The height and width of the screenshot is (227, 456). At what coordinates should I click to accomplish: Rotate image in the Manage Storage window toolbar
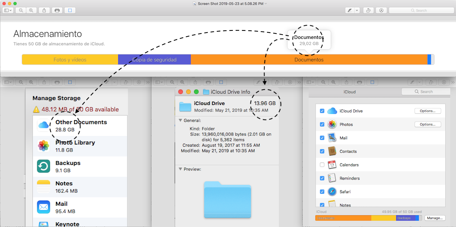point(126,82)
